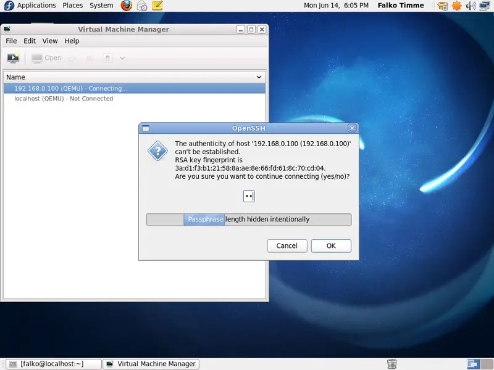Open the View menu
The height and width of the screenshot is (370, 494).
[x=50, y=41]
